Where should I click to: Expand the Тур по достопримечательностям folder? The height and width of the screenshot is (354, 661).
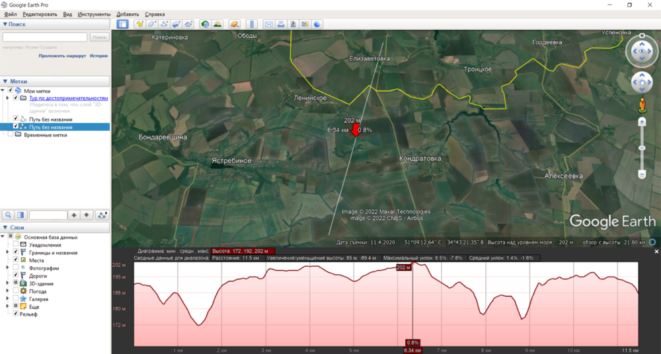[8, 98]
